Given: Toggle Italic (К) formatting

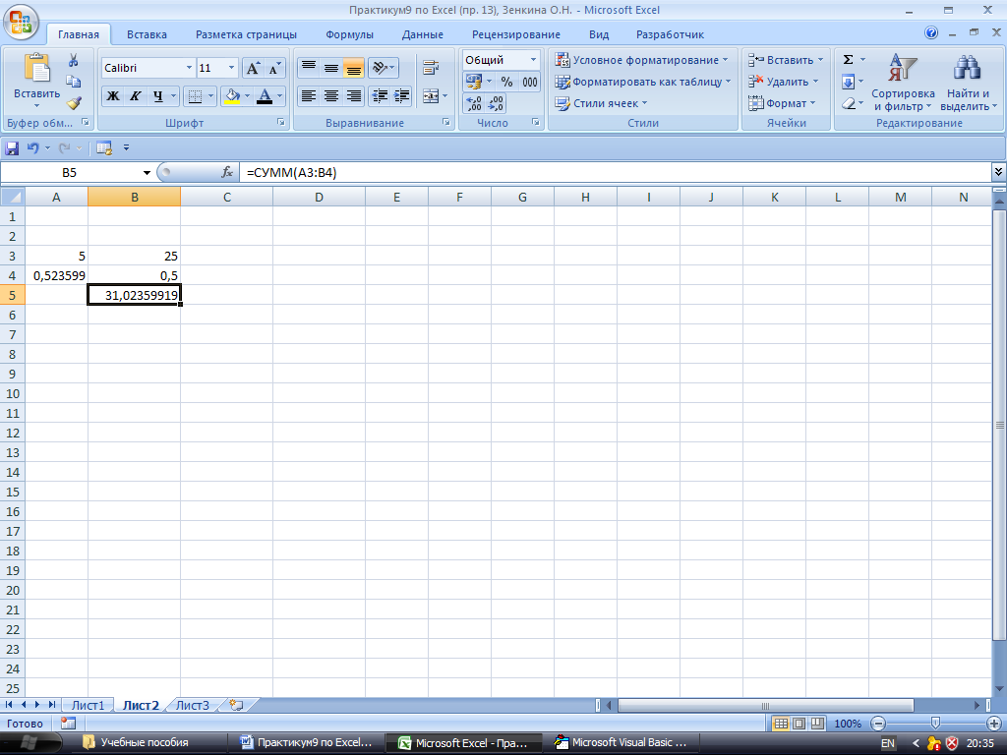Looking at the screenshot, I should [135, 96].
